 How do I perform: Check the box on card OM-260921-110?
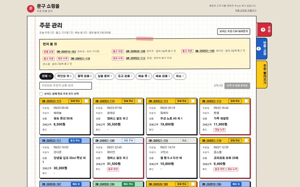(x=246, y=141)
